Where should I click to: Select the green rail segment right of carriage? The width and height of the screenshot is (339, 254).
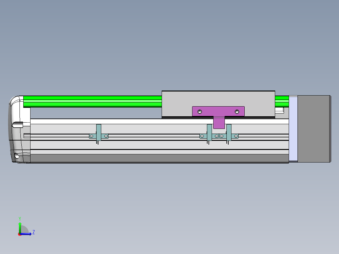[282, 102]
